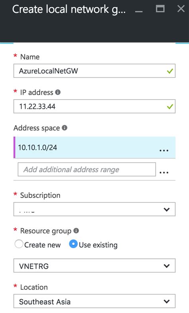189x313 pixels.
Task: Click the Resource group info icon
Action: tap(76, 231)
